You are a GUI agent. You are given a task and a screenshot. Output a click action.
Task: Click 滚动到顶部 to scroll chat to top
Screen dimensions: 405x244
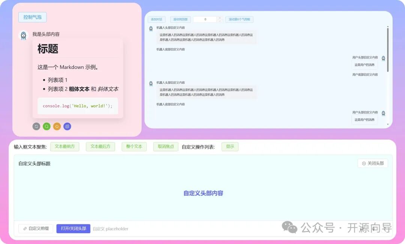pos(181,19)
